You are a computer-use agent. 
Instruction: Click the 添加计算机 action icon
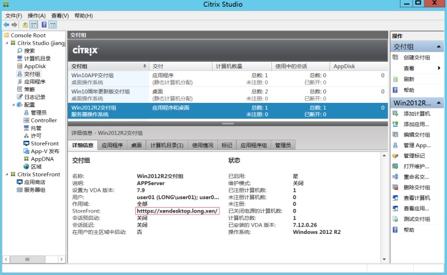396,113
